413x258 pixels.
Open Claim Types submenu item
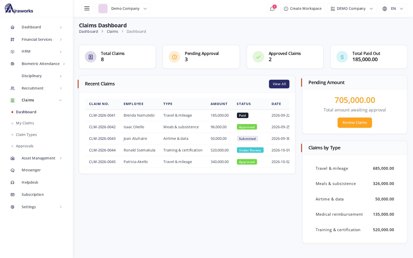pos(26,135)
